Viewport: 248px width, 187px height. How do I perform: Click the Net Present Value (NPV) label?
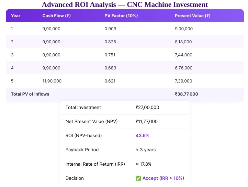click(91, 121)
